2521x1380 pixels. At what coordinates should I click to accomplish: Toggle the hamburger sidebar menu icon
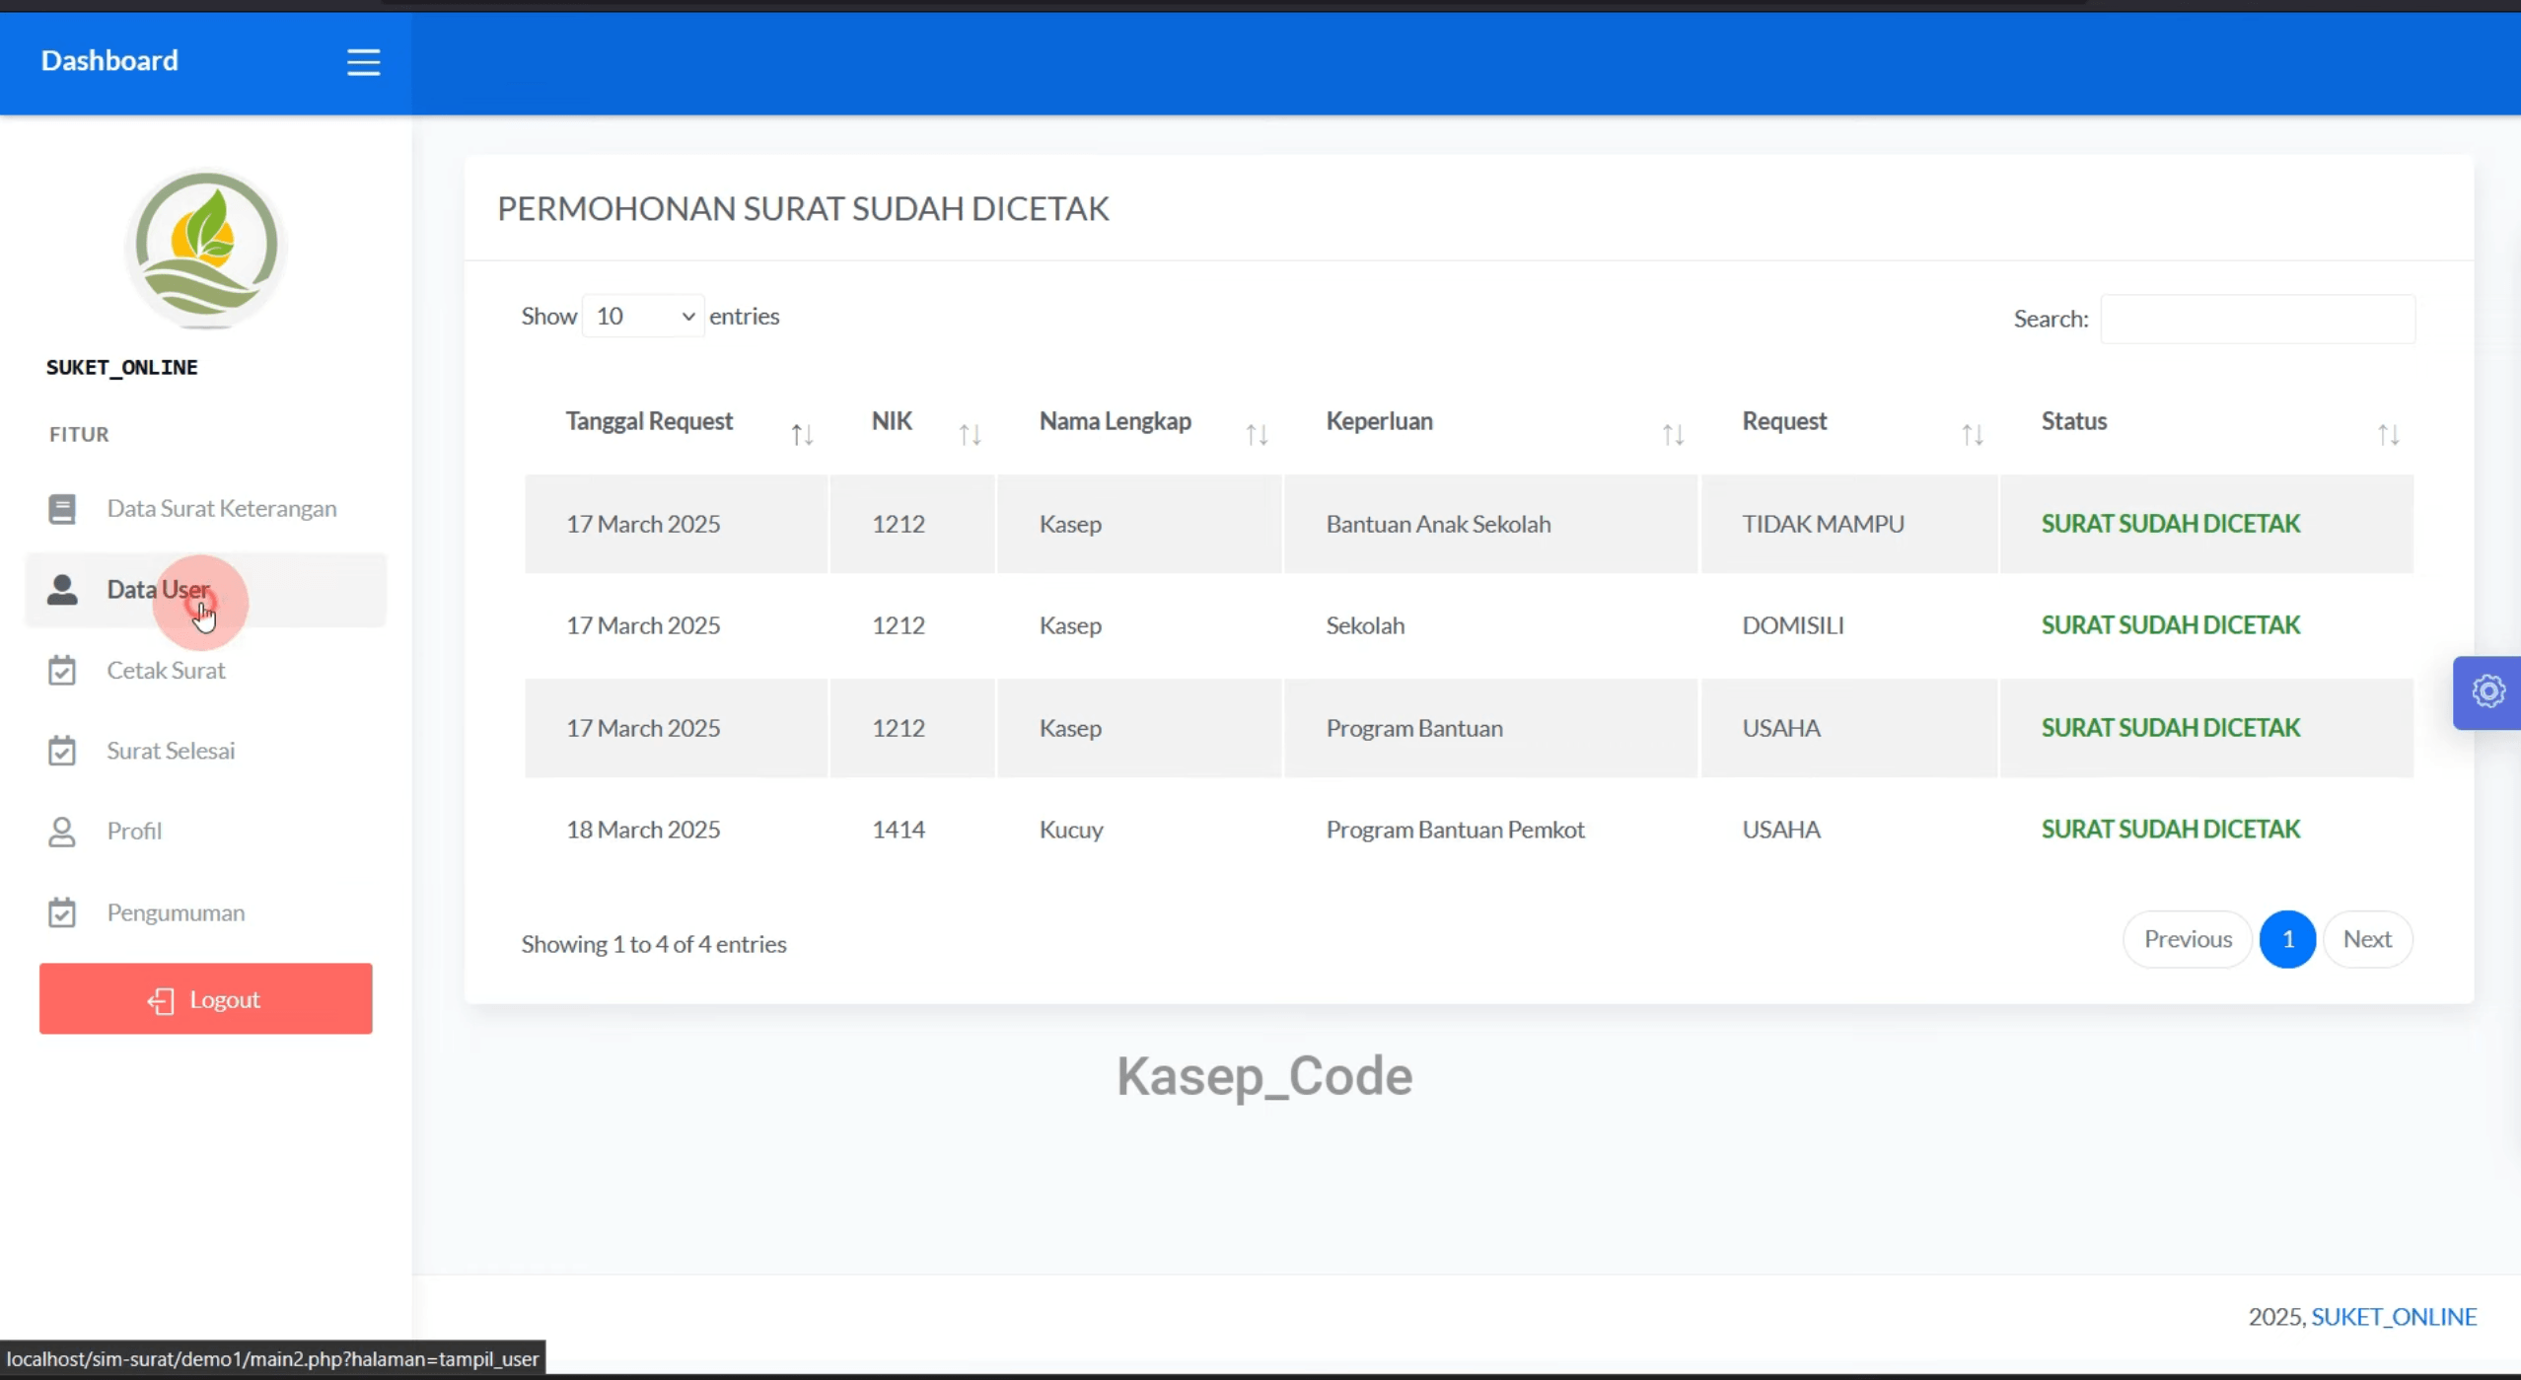point(363,62)
